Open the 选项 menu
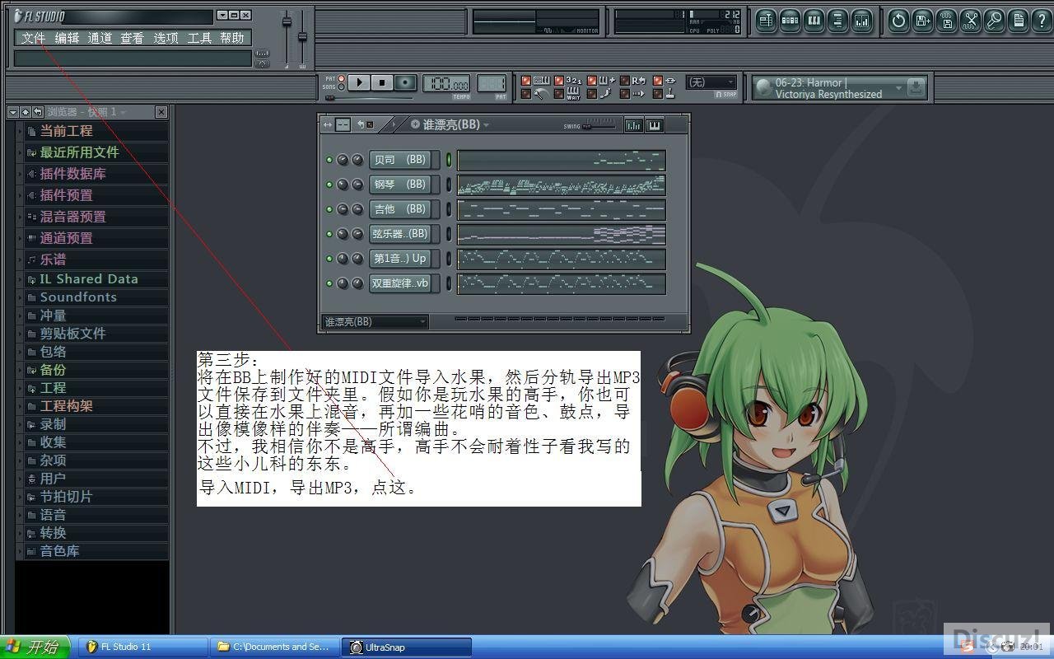 click(x=166, y=38)
